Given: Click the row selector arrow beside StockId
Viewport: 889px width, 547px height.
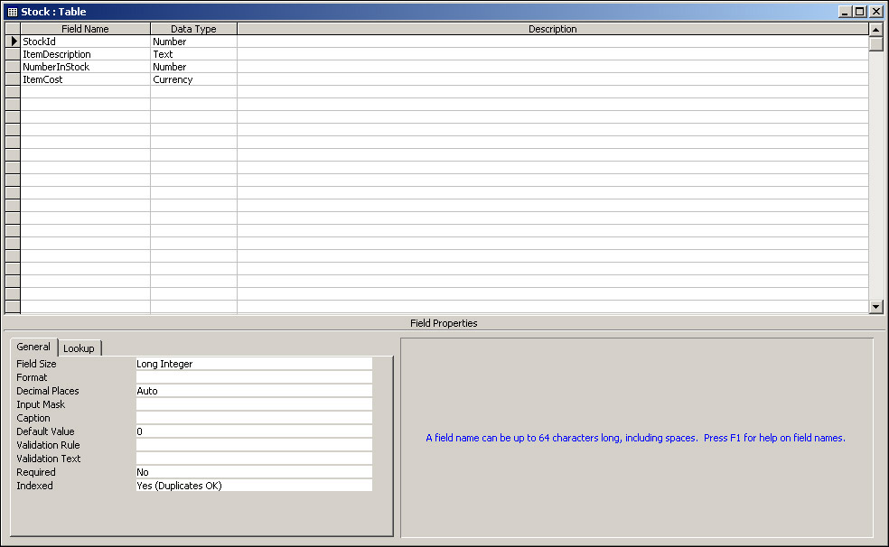Looking at the screenshot, I should (x=14, y=42).
